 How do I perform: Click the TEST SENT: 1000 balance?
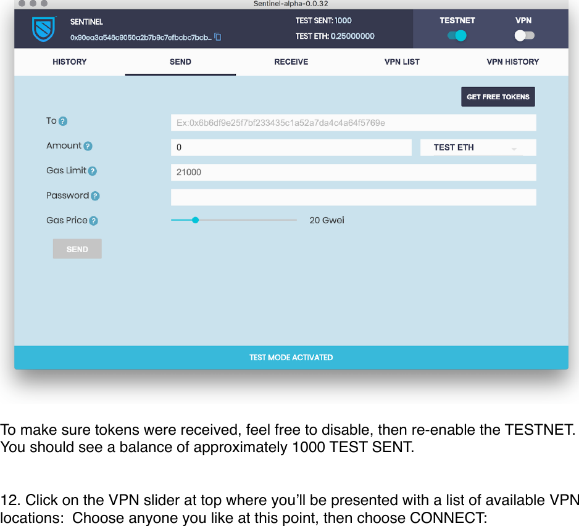tap(323, 20)
